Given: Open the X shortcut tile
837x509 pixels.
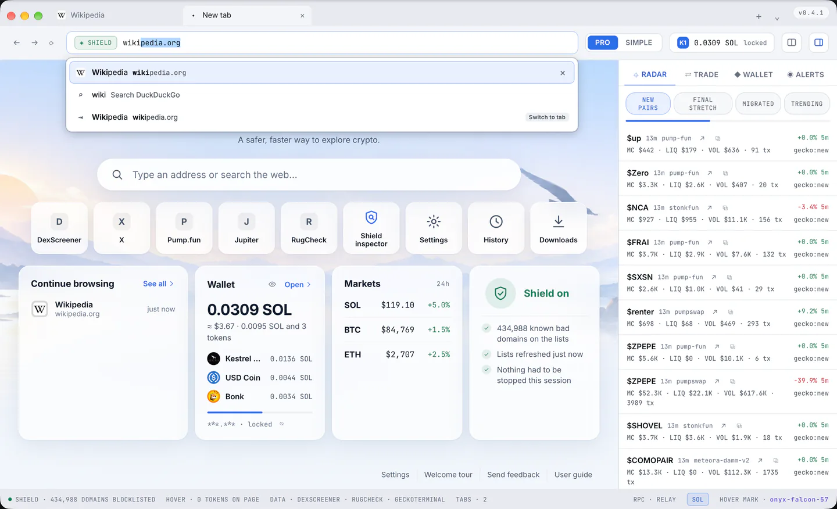Looking at the screenshot, I should point(121,228).
